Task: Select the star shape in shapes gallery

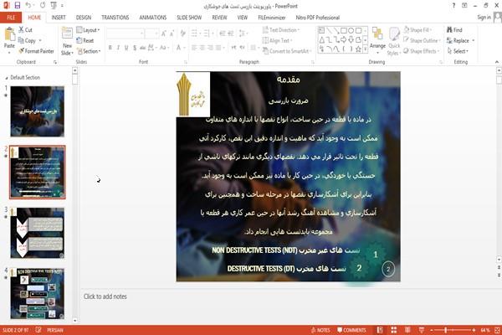Action: coord(359,49)
